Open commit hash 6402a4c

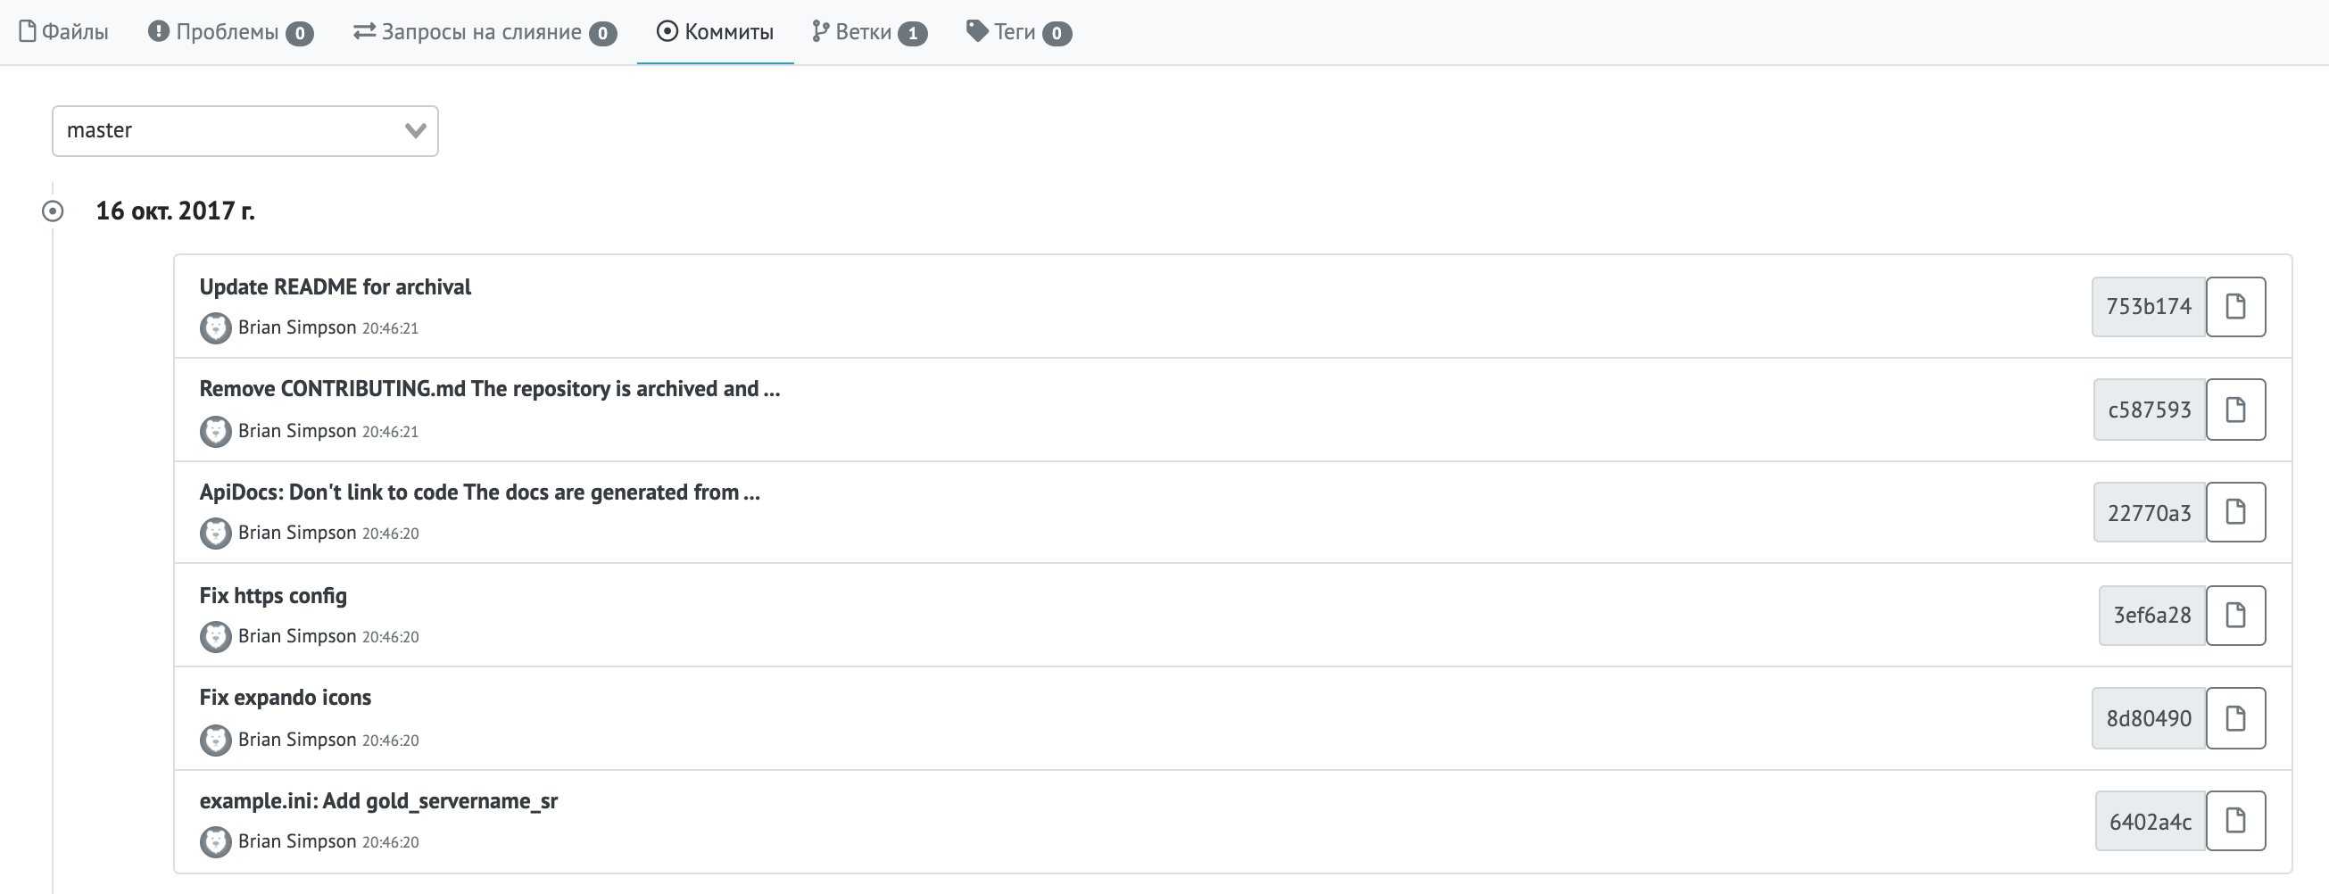click(2150, 821)
